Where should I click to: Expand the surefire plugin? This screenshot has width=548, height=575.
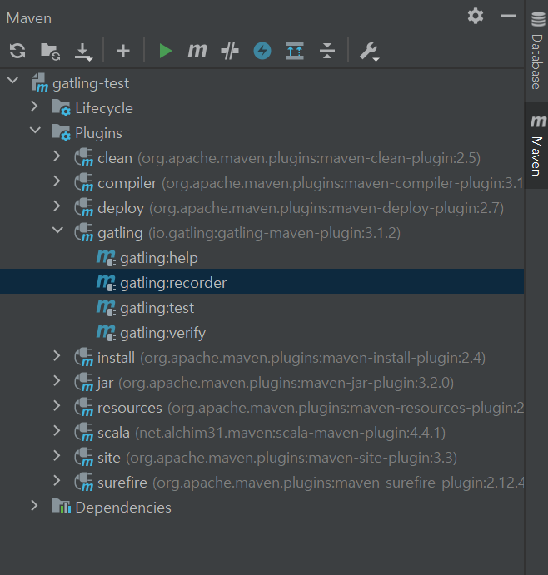(x=57, y=480)
